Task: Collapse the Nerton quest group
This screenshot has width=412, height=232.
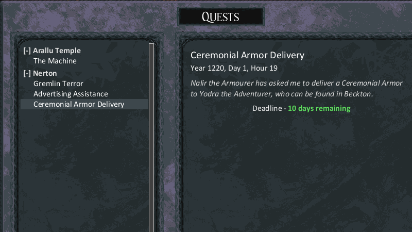Action: coord(27,73)
